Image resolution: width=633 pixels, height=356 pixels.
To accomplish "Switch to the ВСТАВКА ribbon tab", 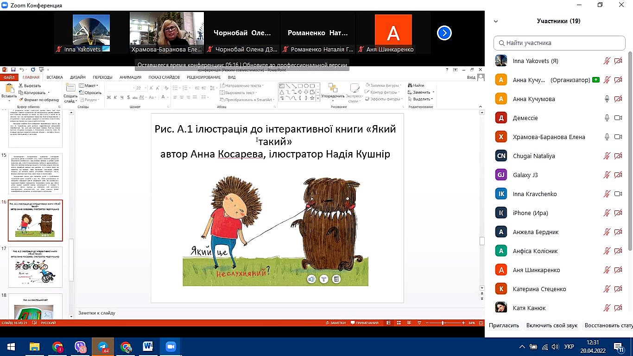I will click(55, 77).
